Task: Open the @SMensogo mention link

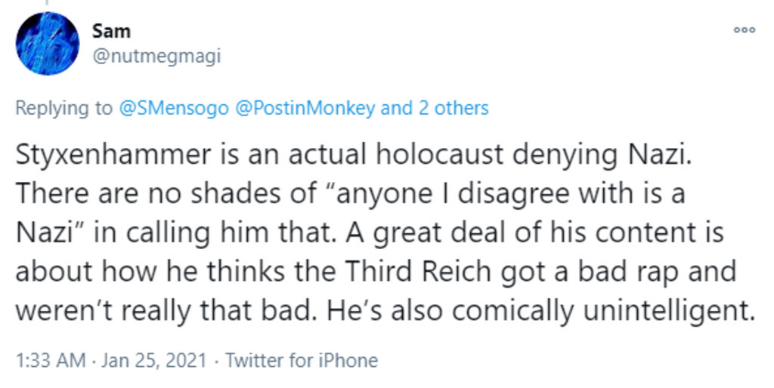Action: 174,108
